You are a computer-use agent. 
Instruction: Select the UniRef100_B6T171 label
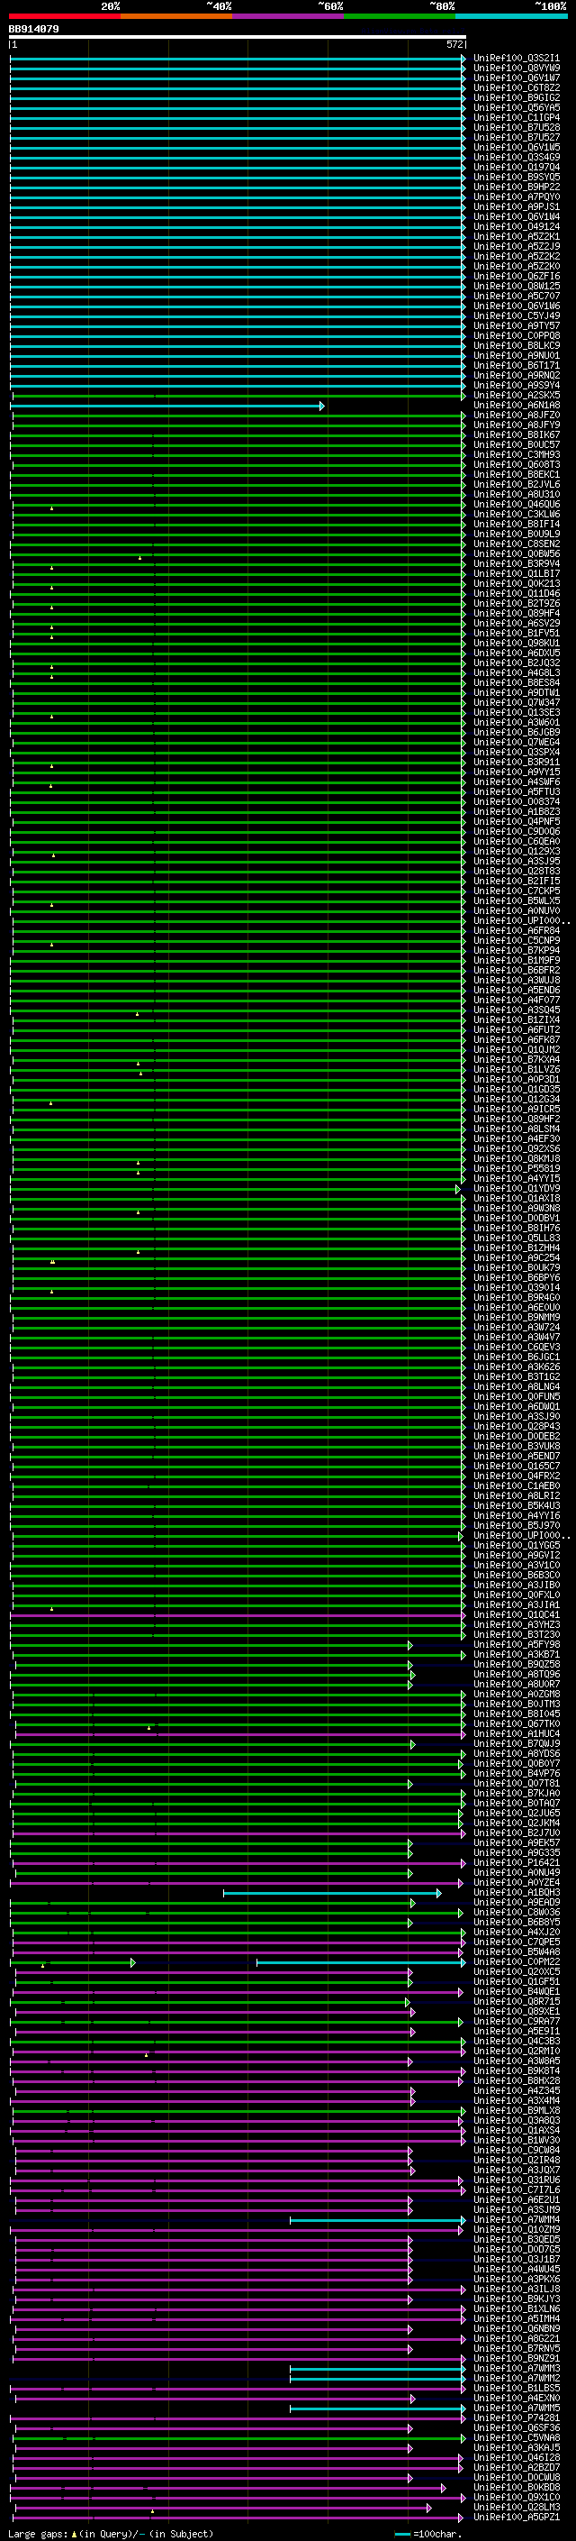tap(517, 365)
